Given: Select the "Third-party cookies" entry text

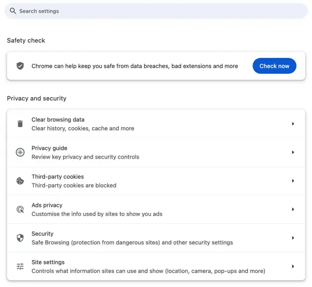Looking at the screenshot, I should pos(58,177).
